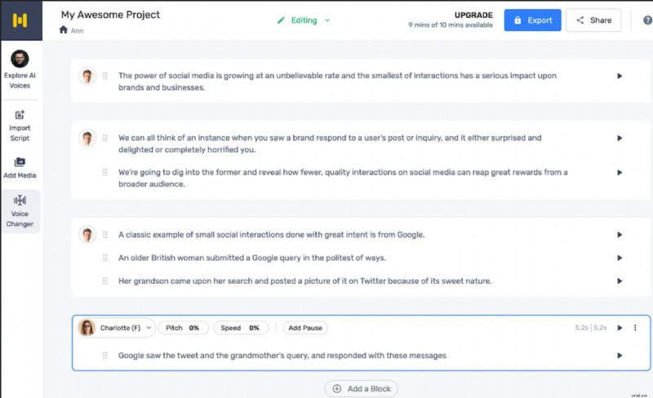The height and width of the screenshot is (398, 653).
Task: Play the sentence about the older British woman
Action: tap(620, 258)
